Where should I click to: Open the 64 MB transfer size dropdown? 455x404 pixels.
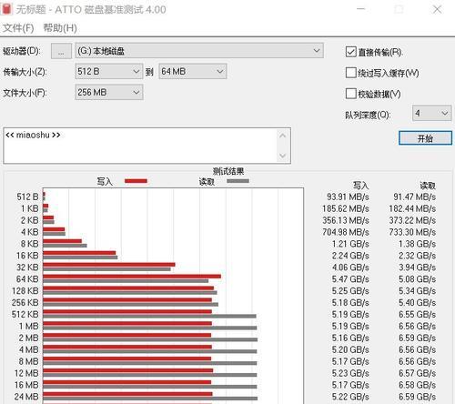coord(193,72)
